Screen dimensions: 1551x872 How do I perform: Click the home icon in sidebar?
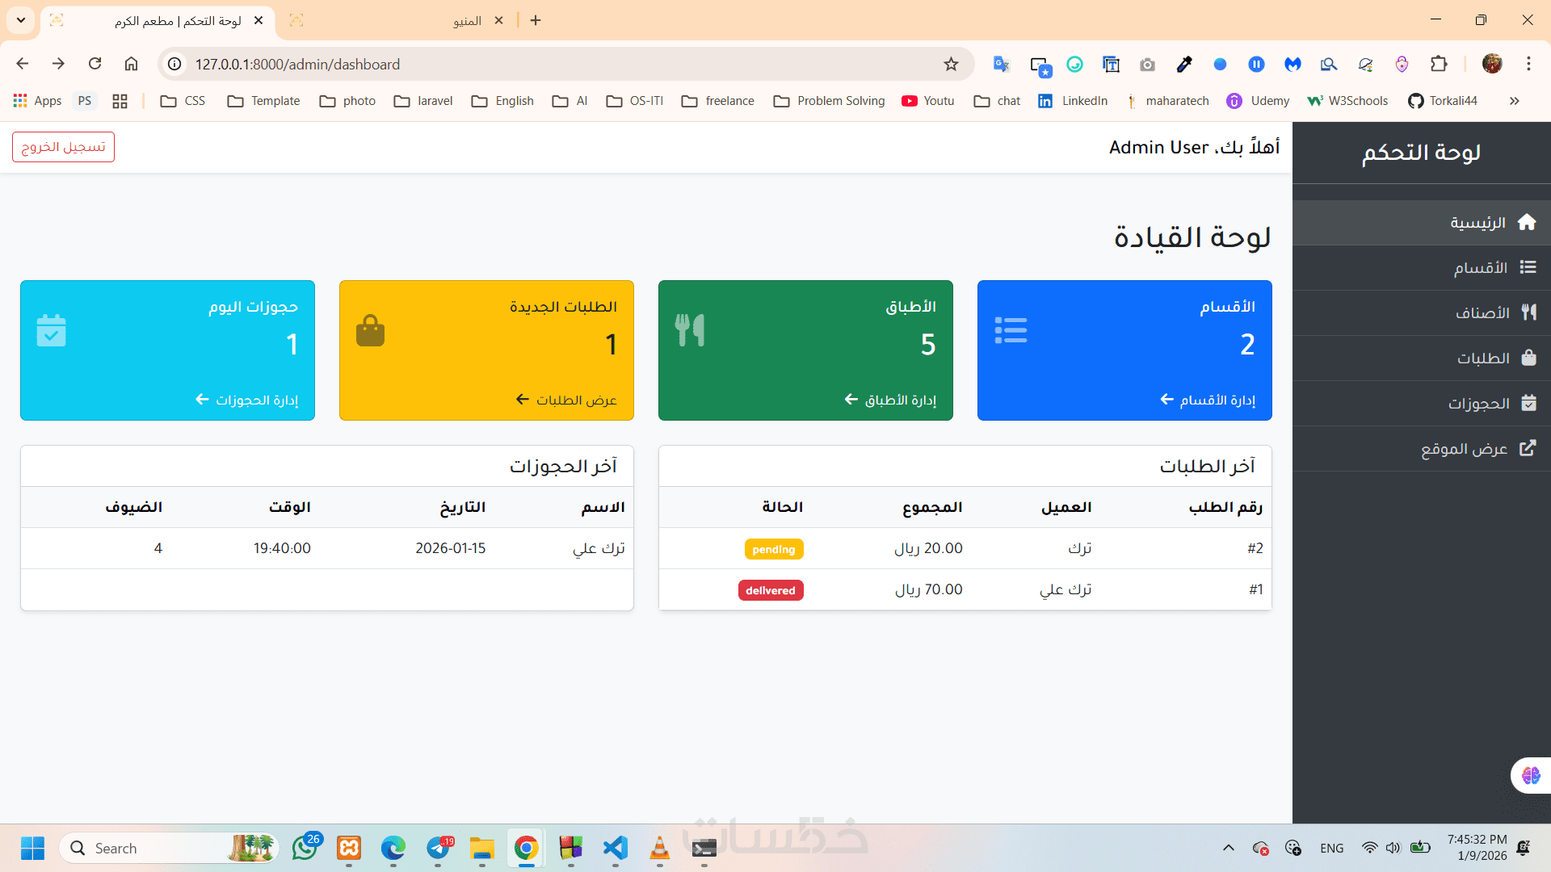(x=1526, y=222)
